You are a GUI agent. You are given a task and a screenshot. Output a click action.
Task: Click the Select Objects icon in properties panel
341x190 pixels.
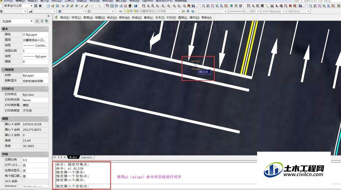pos(42,21)
